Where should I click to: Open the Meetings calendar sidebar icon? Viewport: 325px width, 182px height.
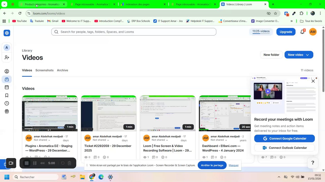click(x=7, y=87)
